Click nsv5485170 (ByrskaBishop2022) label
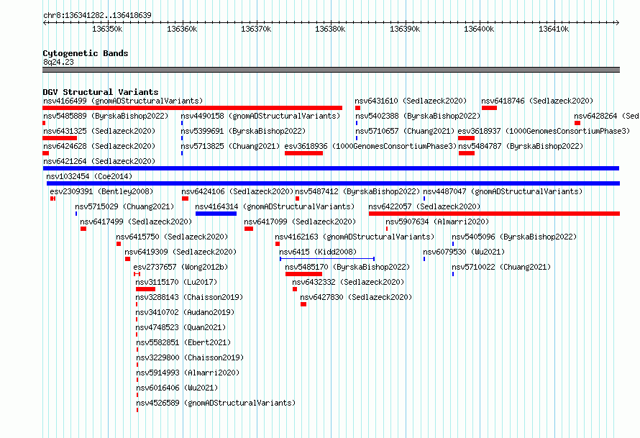The height and width of the screenshot is (438, 640). [x=347, y=267]
